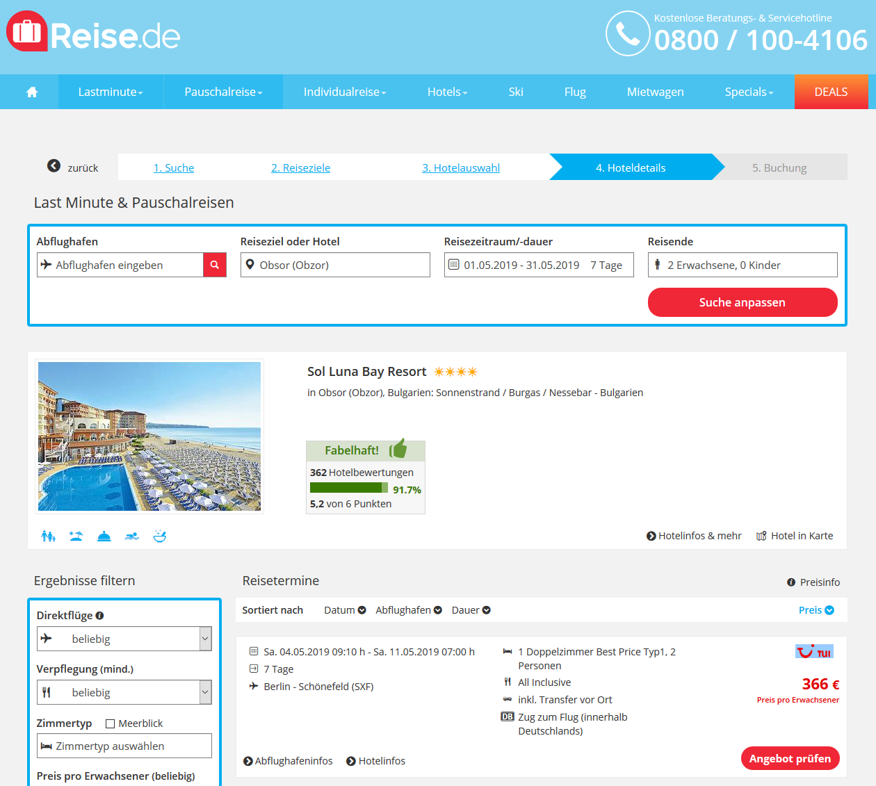Sort results by Abflughafen
876x786 pixels.
point(409,610)
